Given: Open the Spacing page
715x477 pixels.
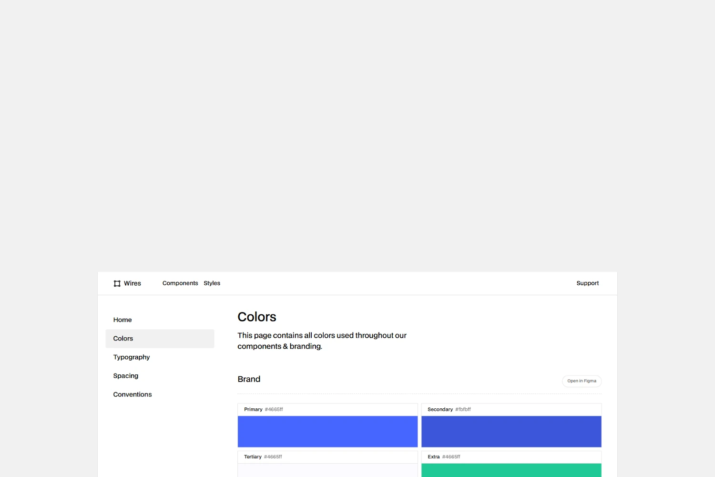Looking at the screenshot, I should (x=125, y=375).
